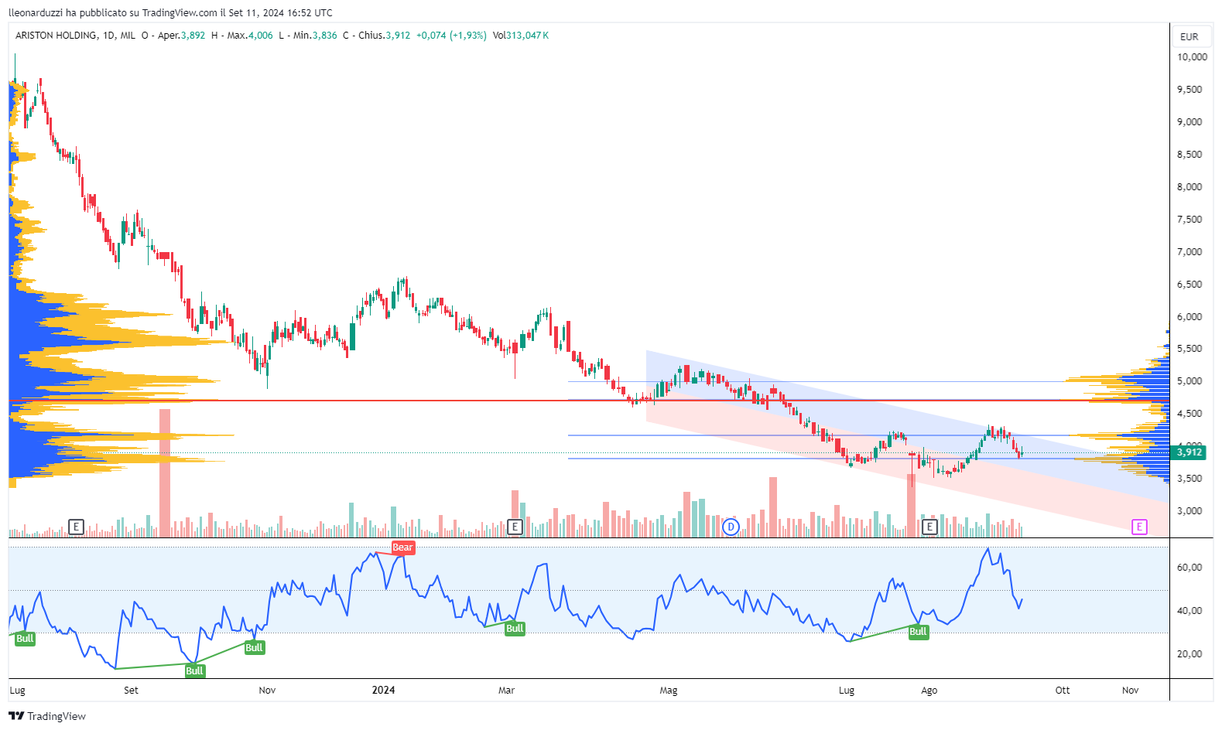Click the Bull label above Mar
1222x730 pixels.
pyautogui.click(x=515, y=628)
